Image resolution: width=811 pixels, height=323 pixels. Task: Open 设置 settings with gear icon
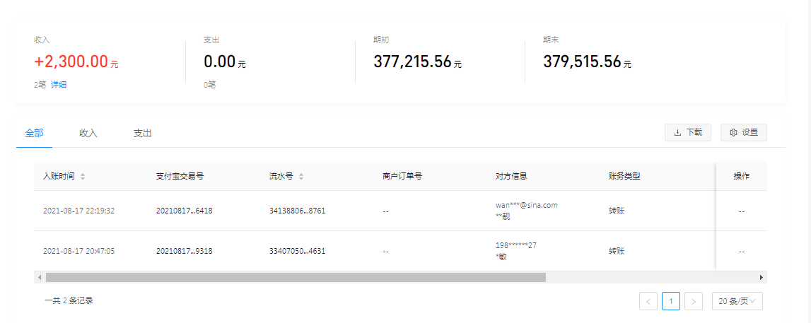pos(743,132)
